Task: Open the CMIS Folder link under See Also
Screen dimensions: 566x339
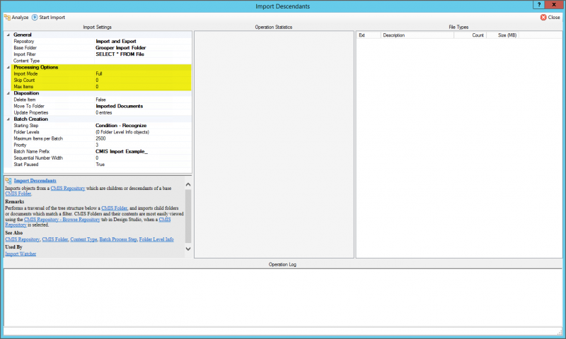Action: pyautogui.click(x=55, y=239)
